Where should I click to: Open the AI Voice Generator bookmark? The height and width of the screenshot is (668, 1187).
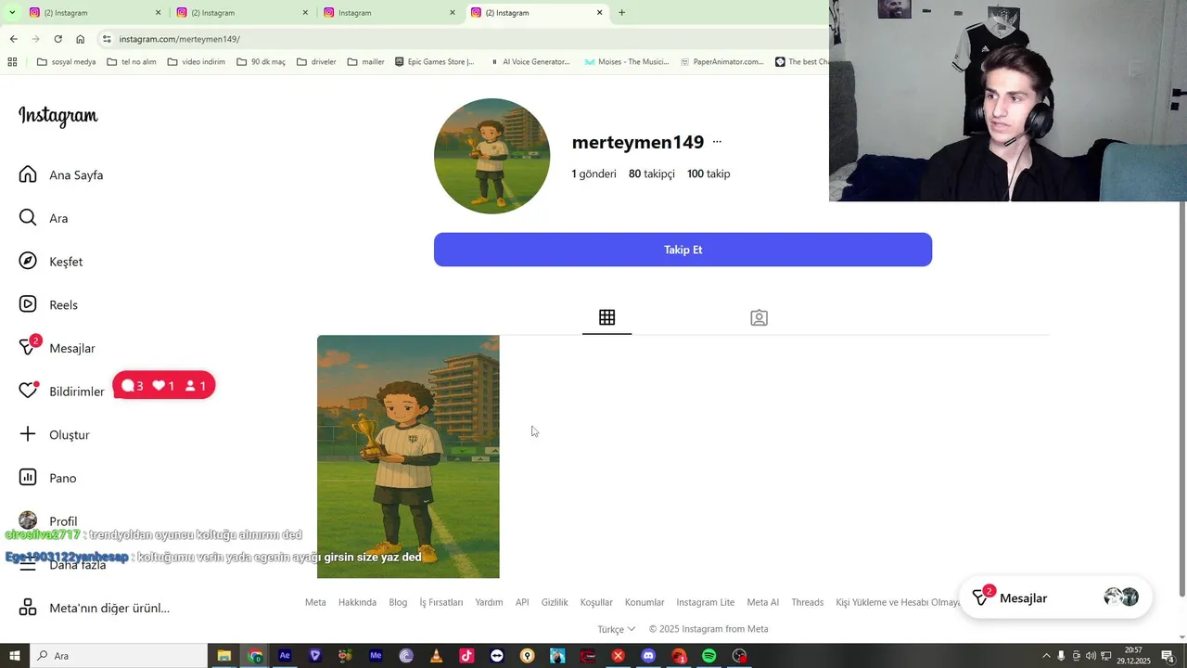[530, 62]
